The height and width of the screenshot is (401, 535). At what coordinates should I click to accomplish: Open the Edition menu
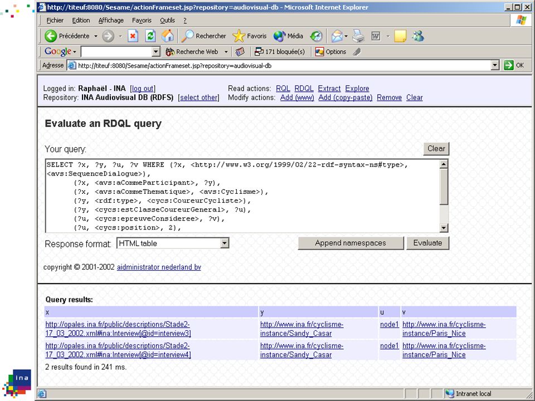coord(81,21)
